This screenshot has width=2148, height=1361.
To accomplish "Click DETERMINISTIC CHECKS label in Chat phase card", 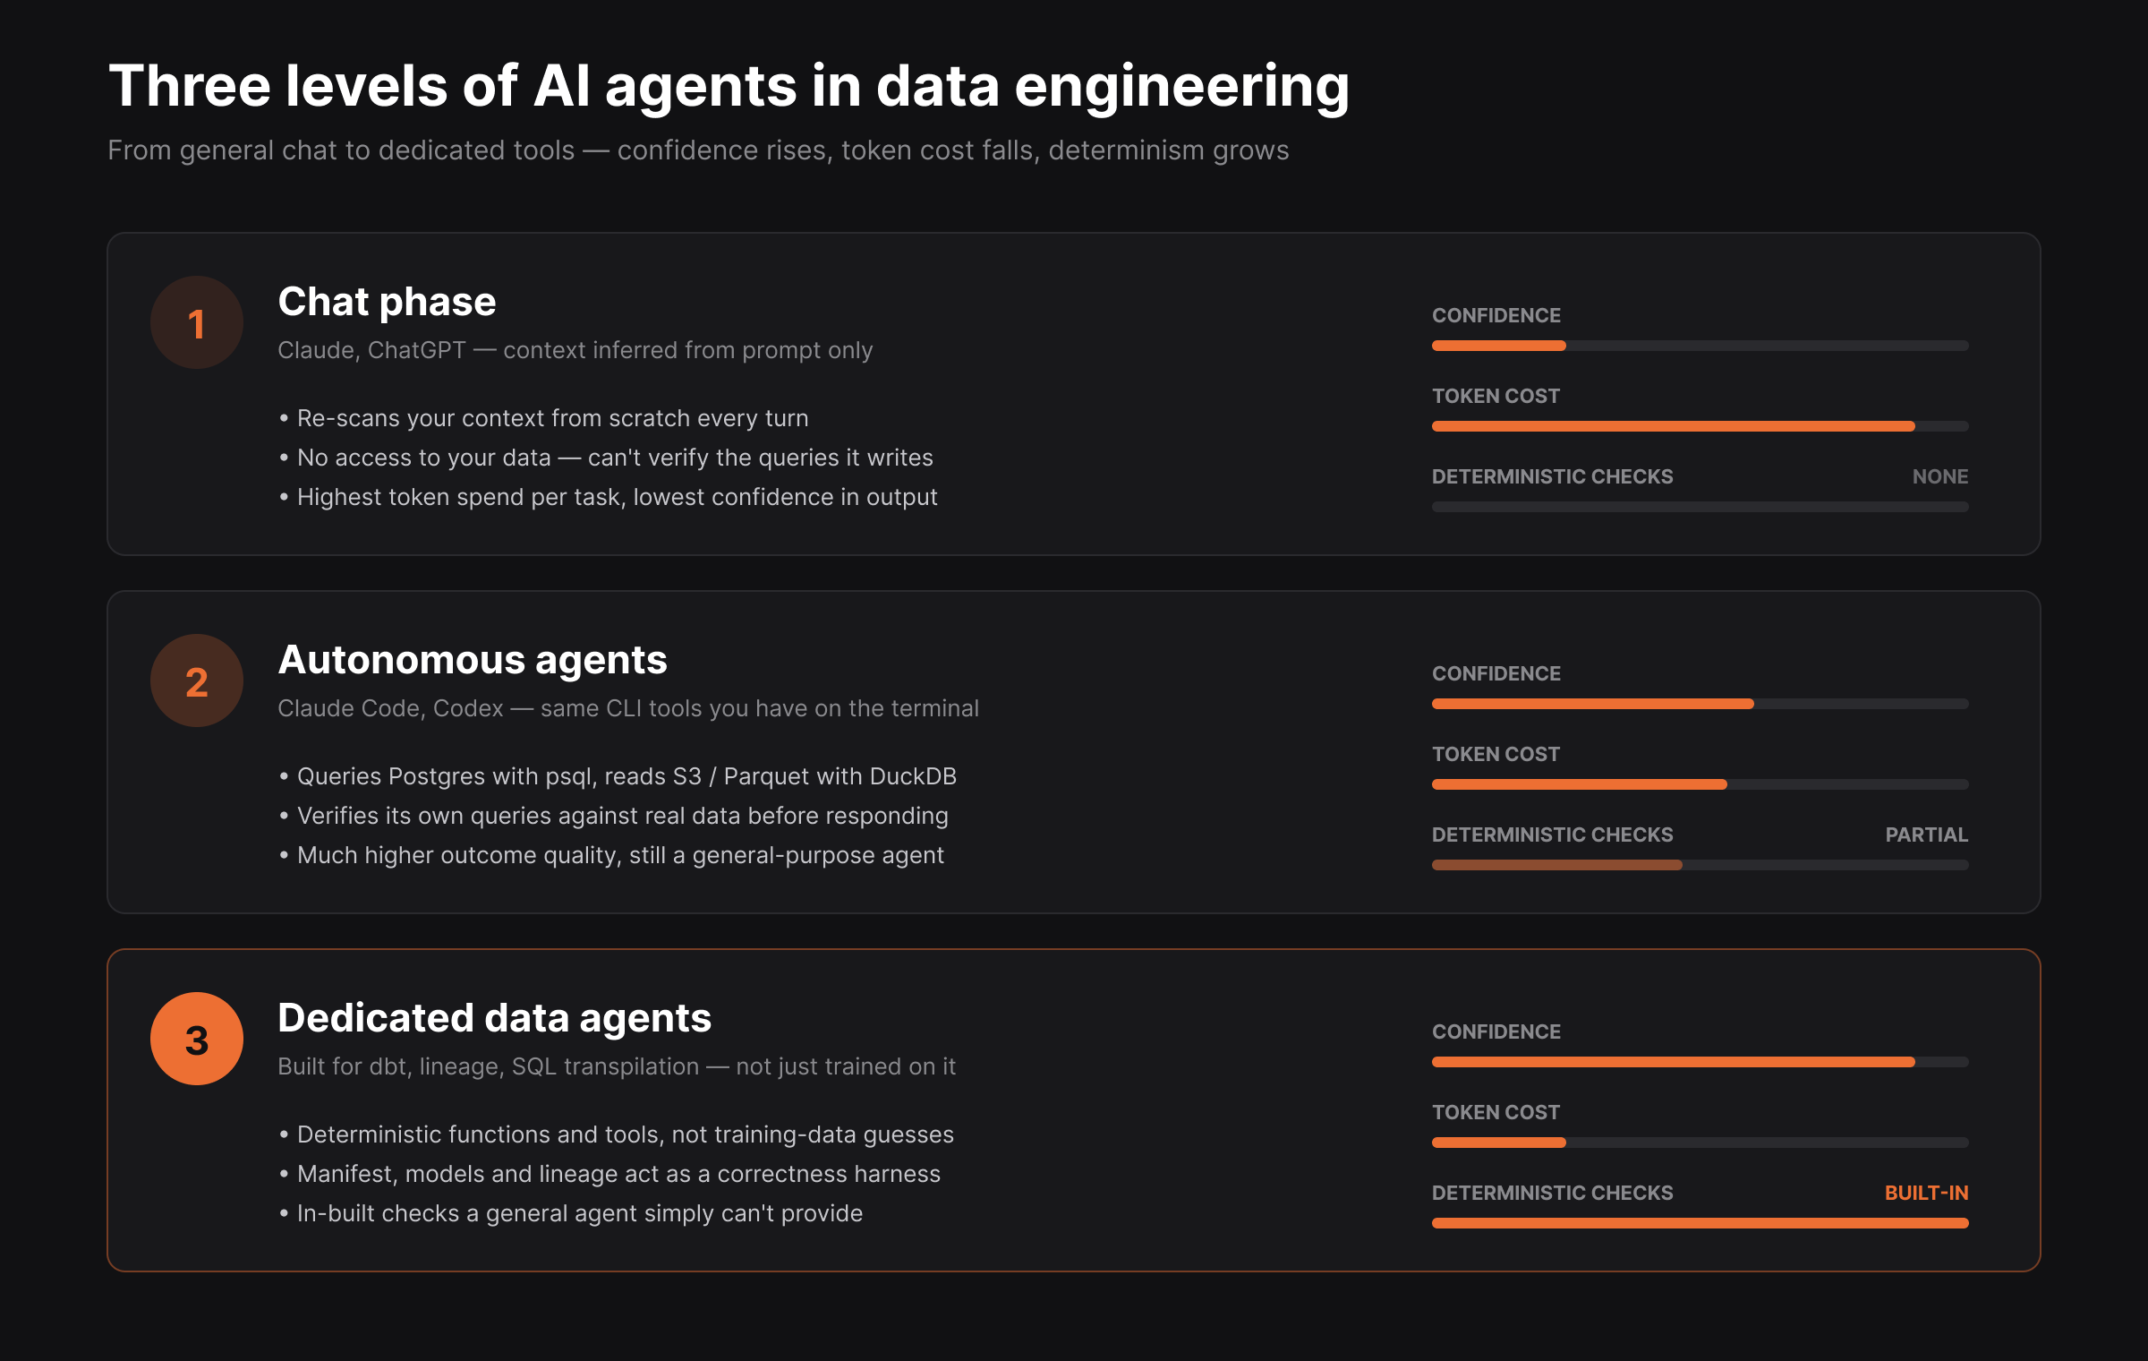I will [x=1552, y=476].
